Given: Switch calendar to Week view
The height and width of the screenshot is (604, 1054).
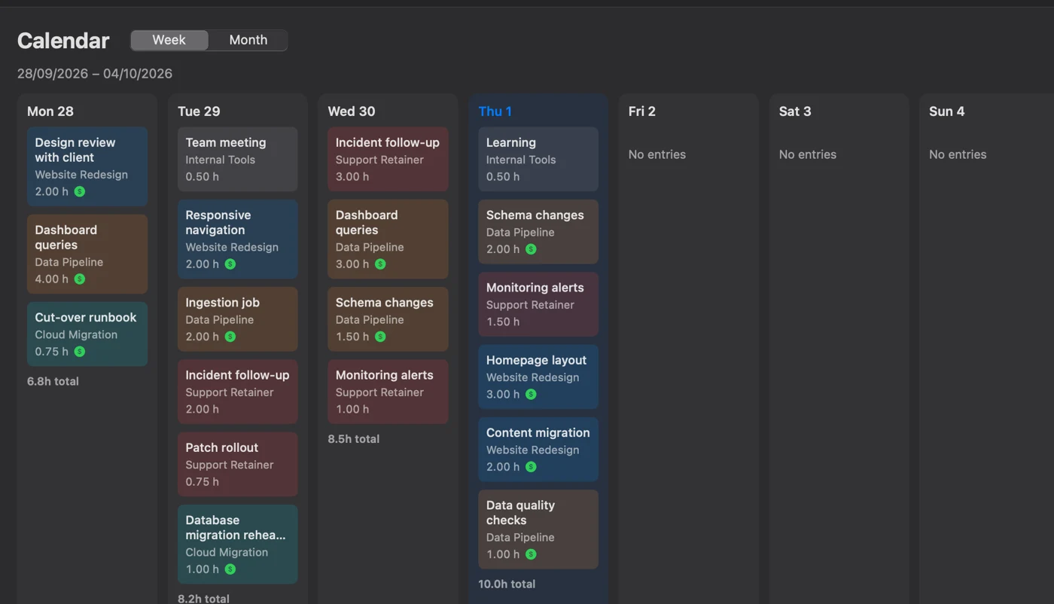Looking at the screenshot, I should [x=169, y=40].
